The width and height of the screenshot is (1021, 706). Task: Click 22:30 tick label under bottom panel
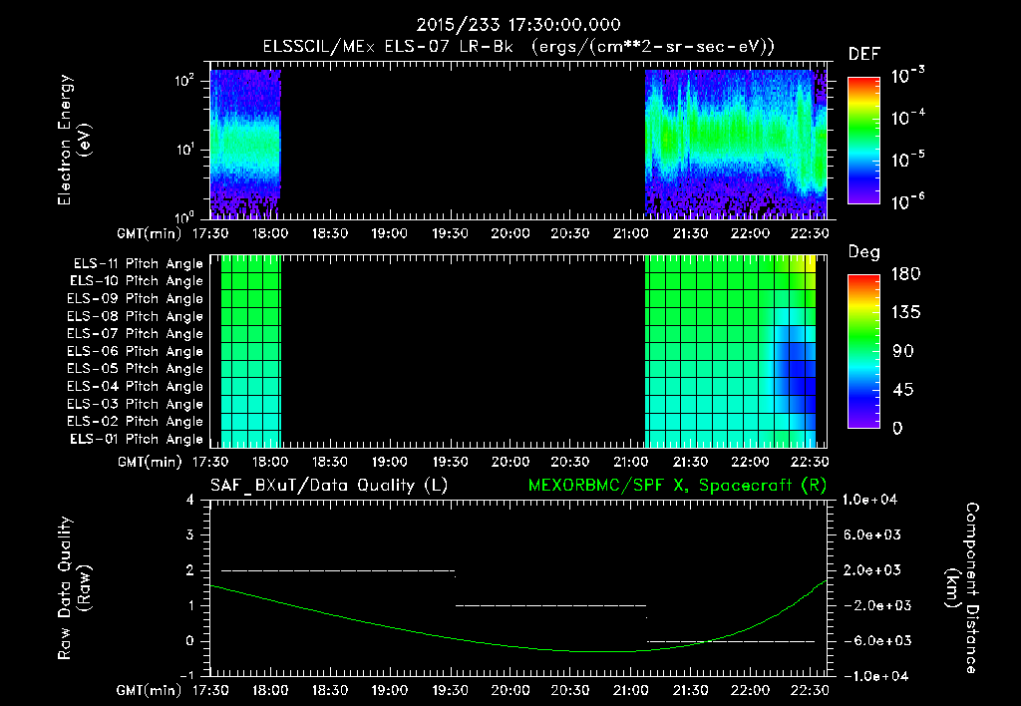[x=810, y=690]
